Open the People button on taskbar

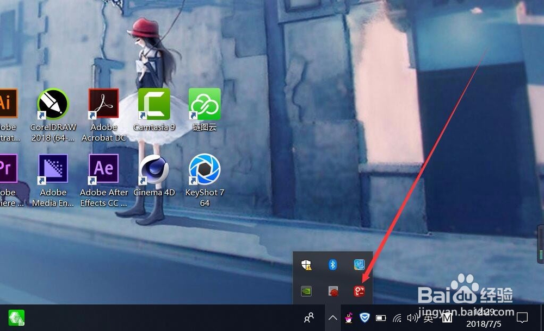[309, 317]
